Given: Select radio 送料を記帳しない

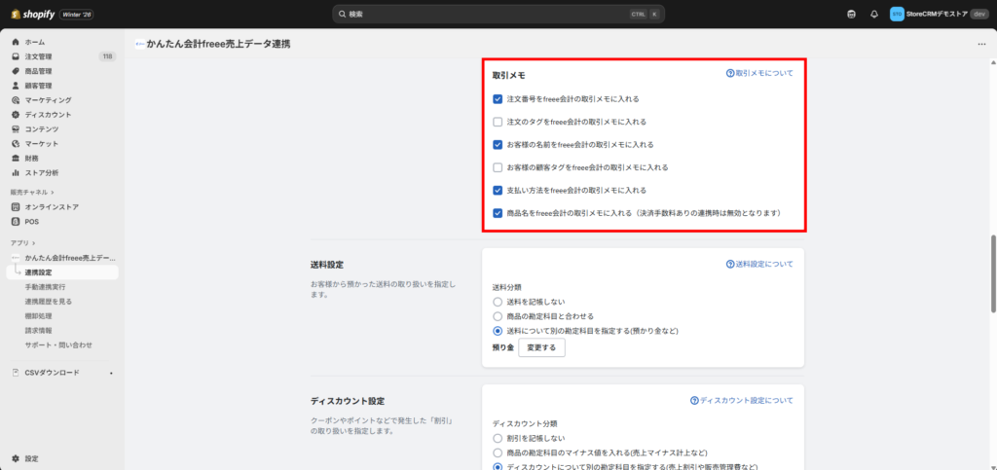Looking at the screenshot, I should [x=498, y=302].
